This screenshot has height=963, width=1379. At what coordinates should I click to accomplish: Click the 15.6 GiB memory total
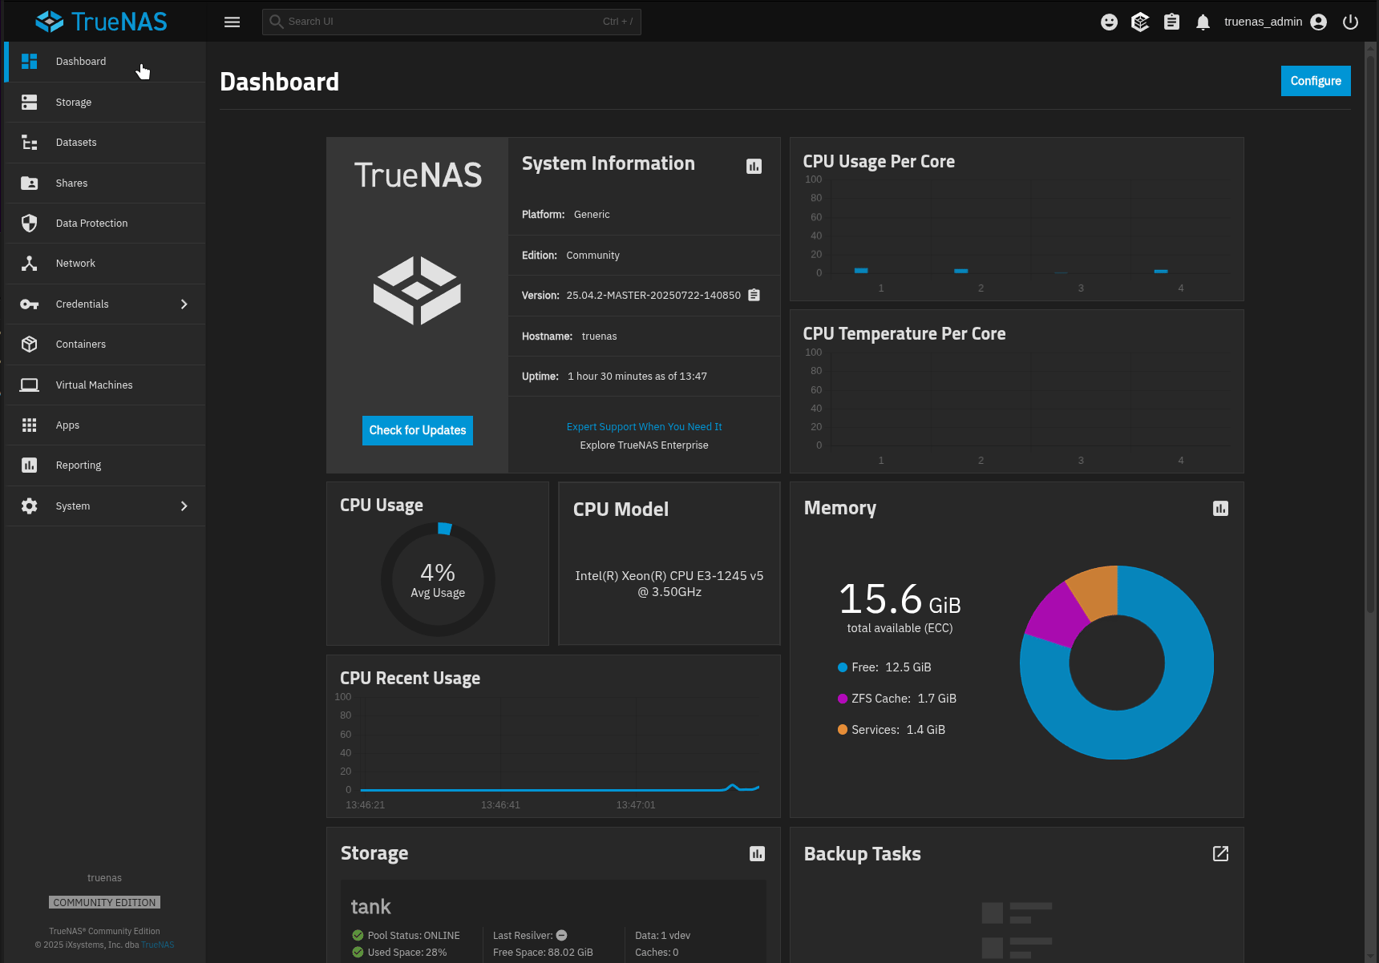(900, 599)
